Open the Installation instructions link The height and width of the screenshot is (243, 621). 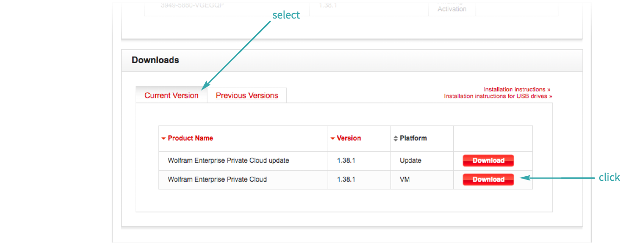[x=517, y=90]
